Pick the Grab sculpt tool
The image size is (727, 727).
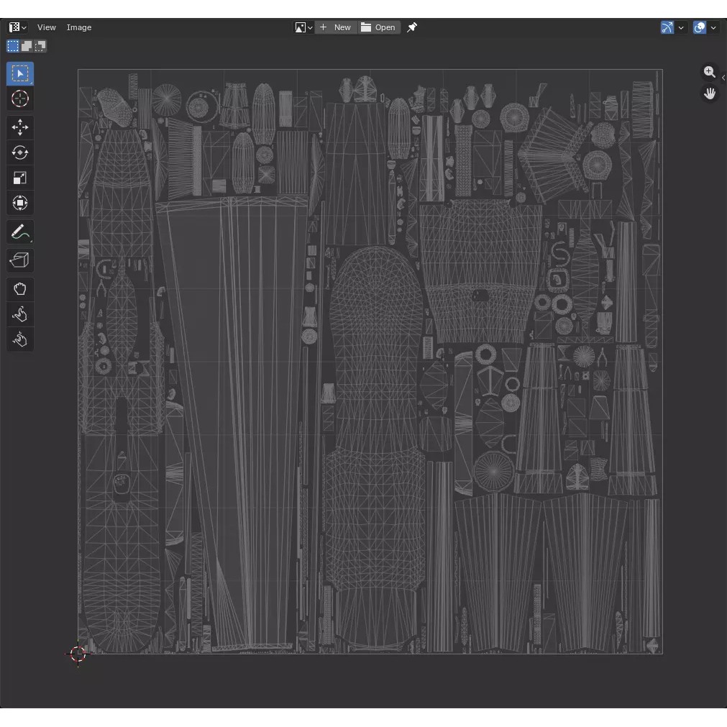click(x=20, y=289)
